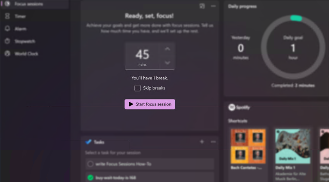This screenshot has height=182, width=329.
Task: Open the Tasks panel more options menu
Action: (x=213, y=142)
